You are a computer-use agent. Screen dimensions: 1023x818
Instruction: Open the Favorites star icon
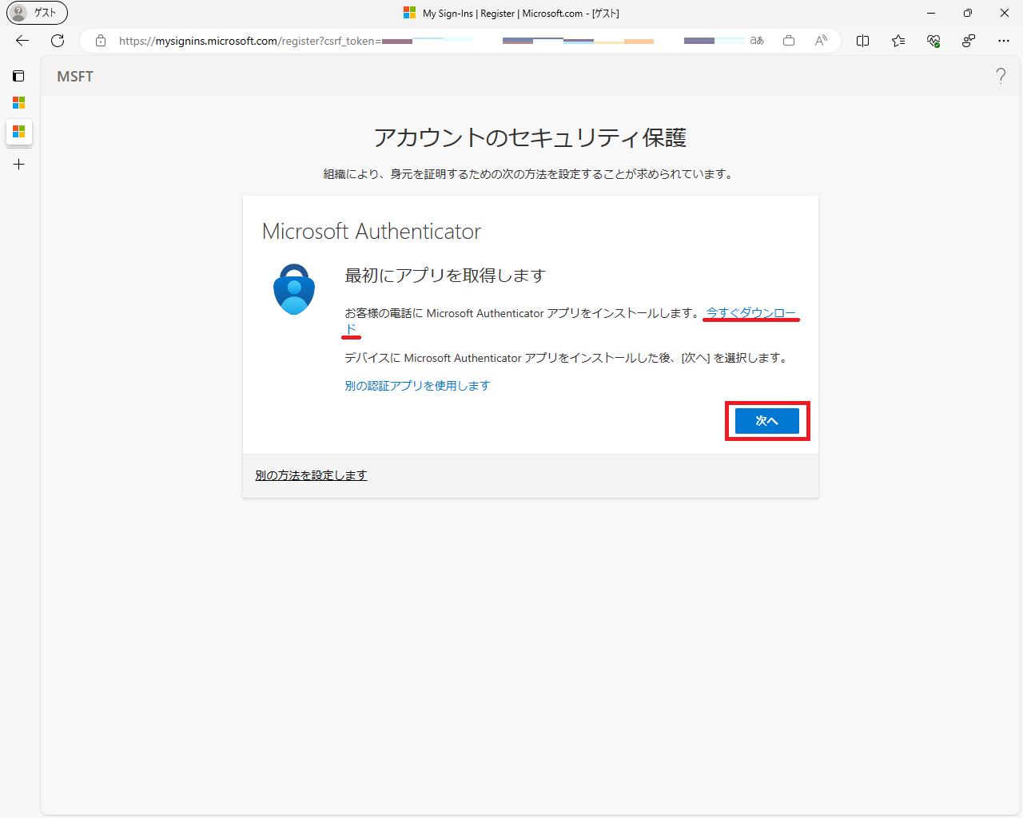click(x=898, y=41)
